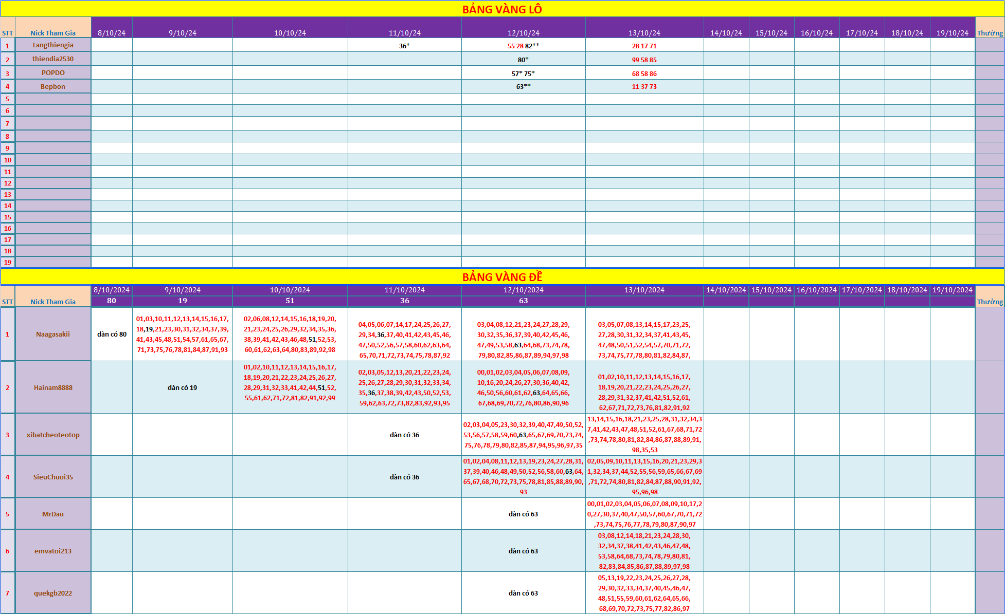Select the Bepbon nickname cell
Viewport: 1005px width, 614px height.
(x=53, y=87)
